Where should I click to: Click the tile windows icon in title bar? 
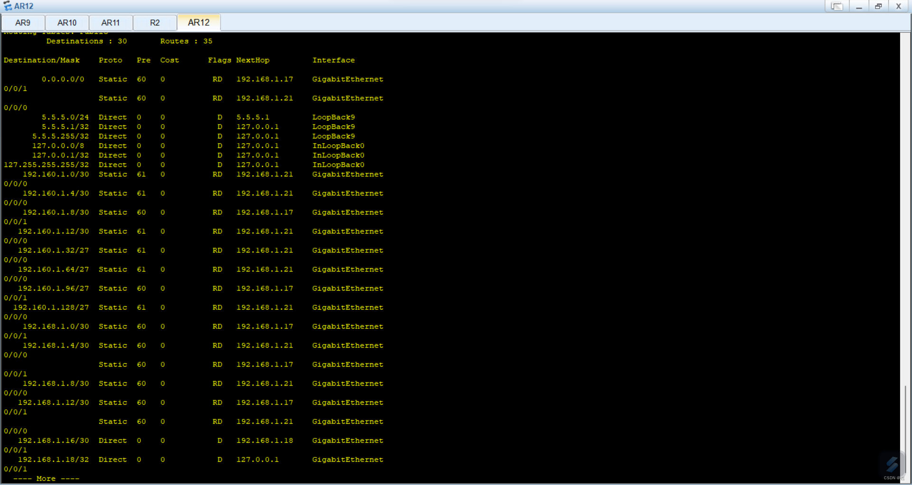coord(836,6)
